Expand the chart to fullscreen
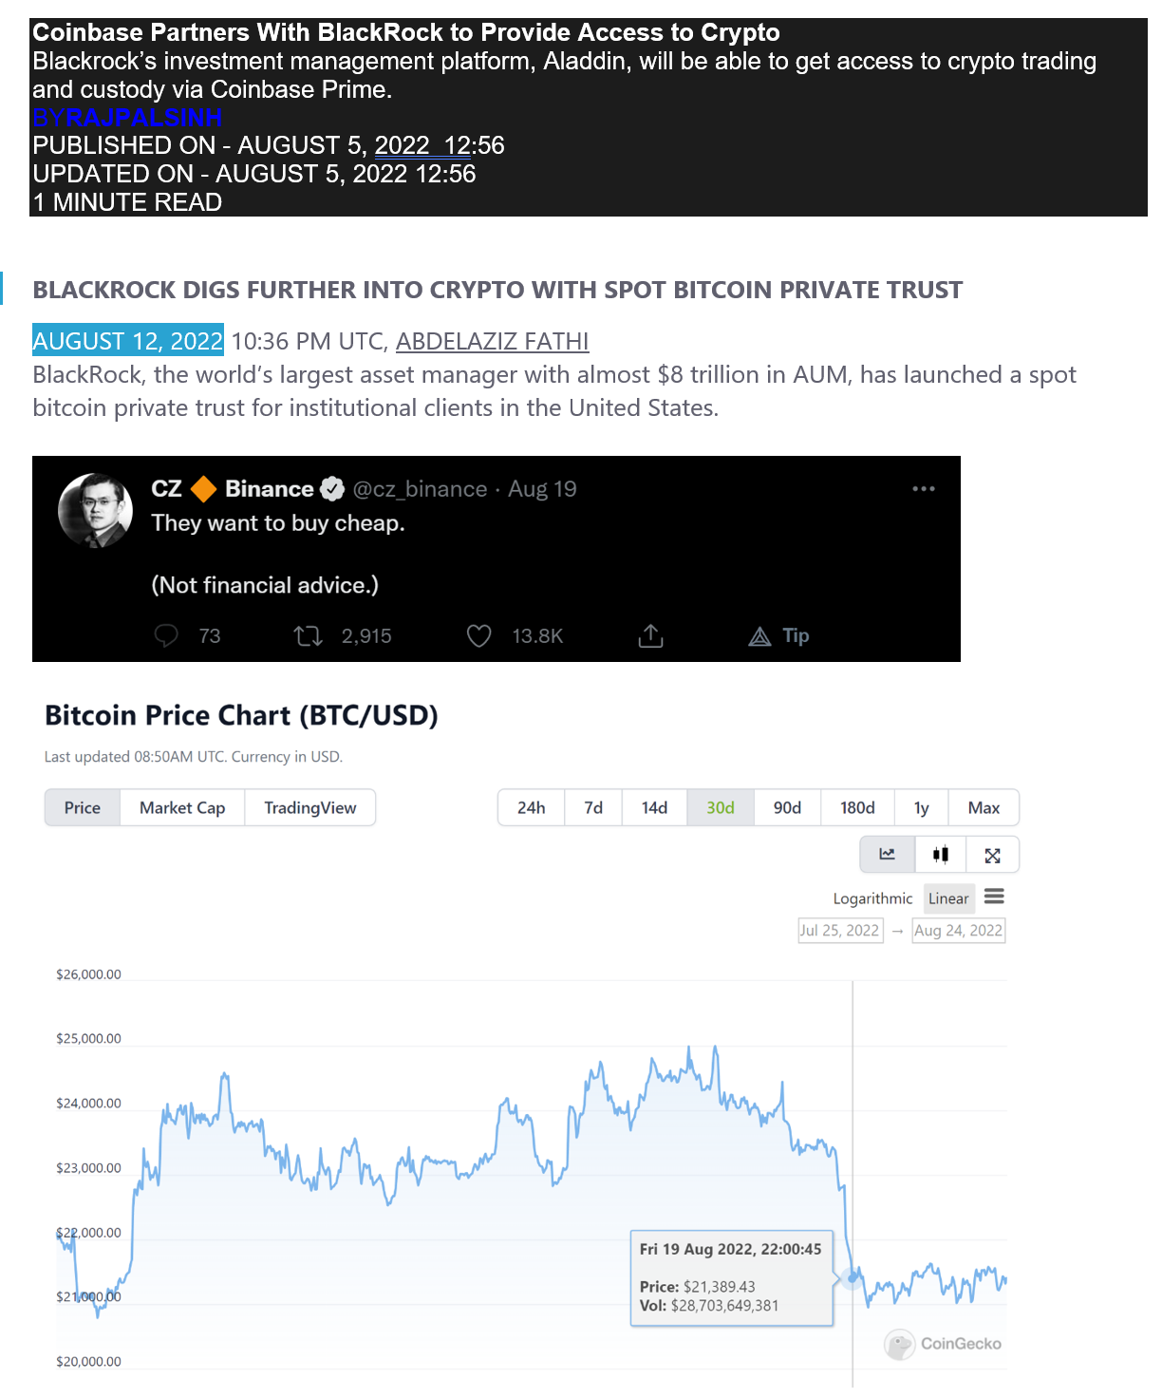This screenshot has width=1162, height=1398. (993, 855)
